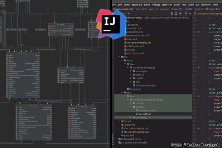Open the Structure tool window tab
The image size is (222, 148).
[x=113, y=139]
